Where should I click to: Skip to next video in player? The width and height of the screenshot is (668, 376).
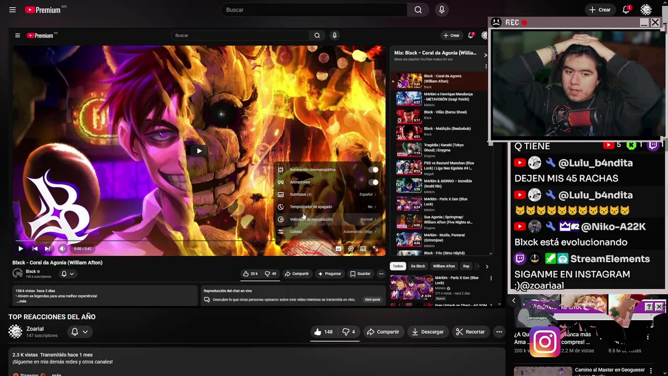pos(47,249)
